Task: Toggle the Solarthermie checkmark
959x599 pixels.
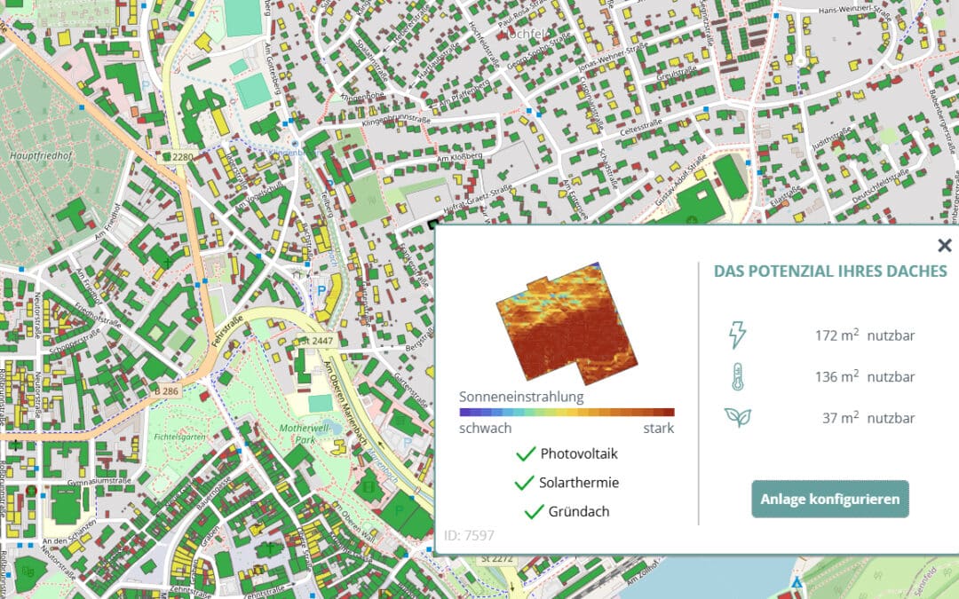Action: [x=524, y=484]
